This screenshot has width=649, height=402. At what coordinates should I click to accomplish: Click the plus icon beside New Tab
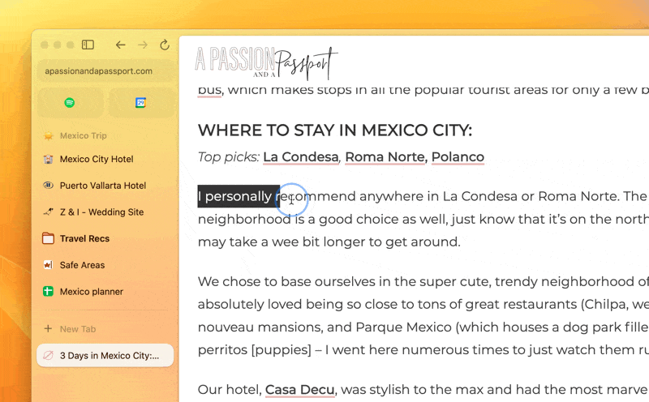coord(48,328)
